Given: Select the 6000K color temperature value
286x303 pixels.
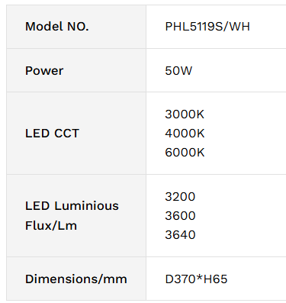Looking at the screenshot, I should tap(185, 153).
